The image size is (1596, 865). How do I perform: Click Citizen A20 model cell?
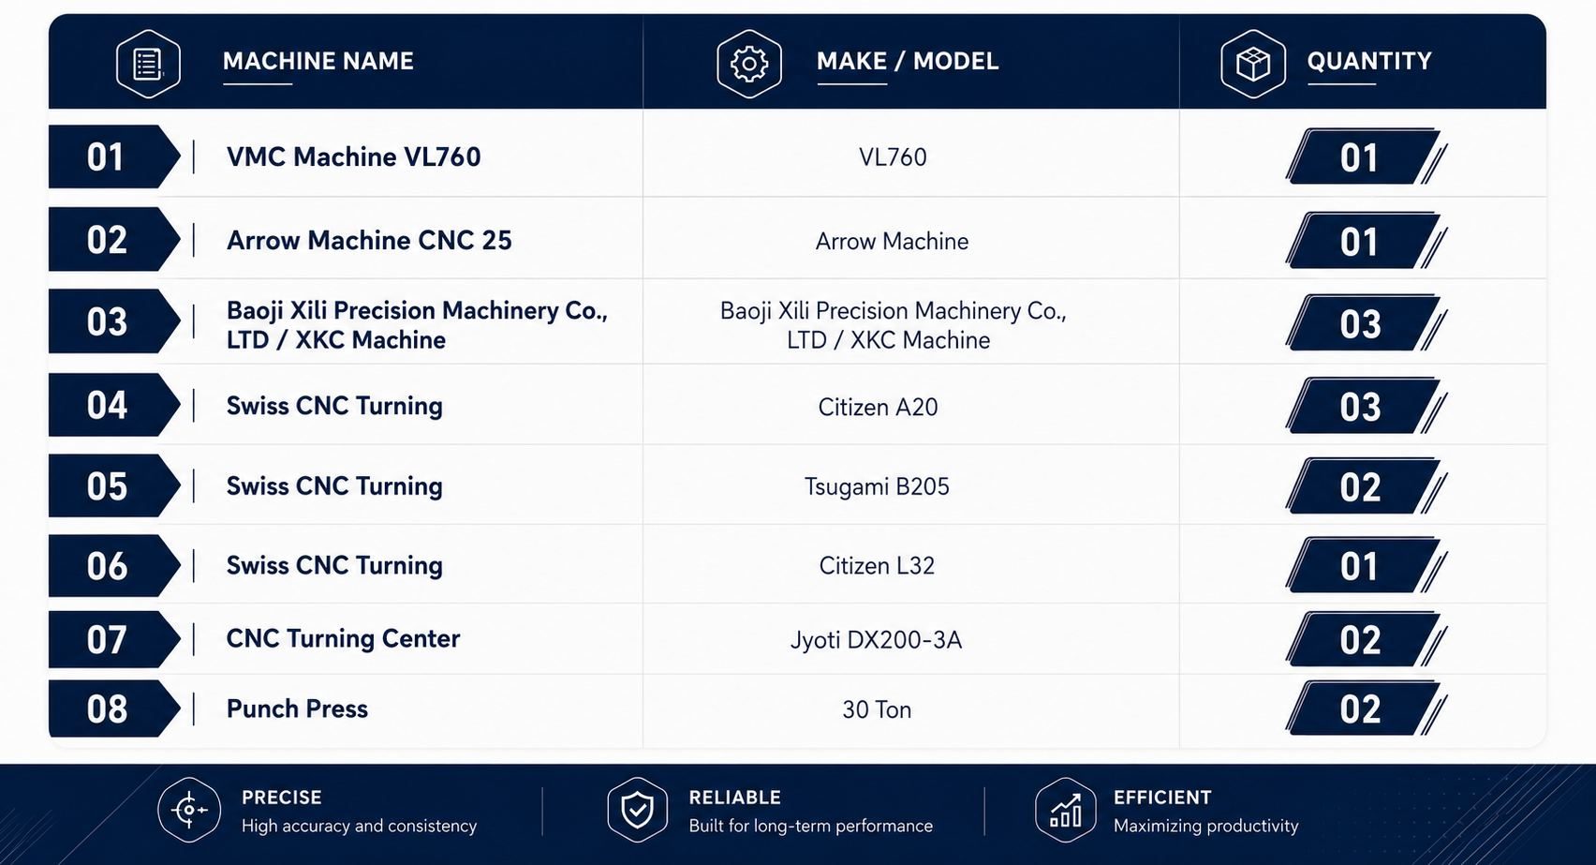pos(878,407)
